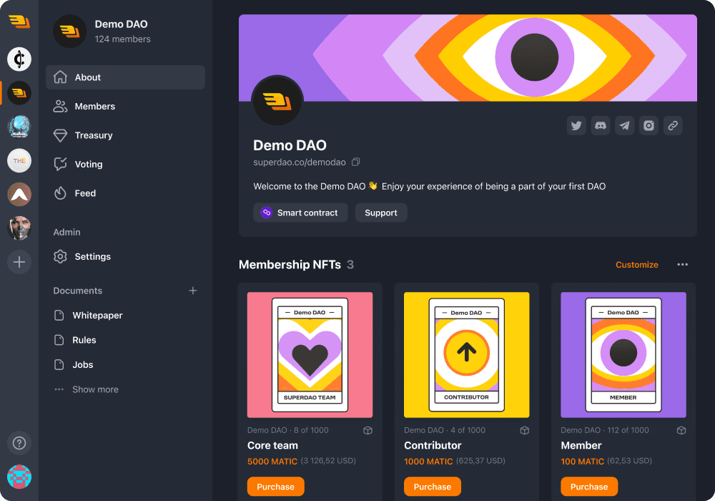Open the help question mark icon
This screenshot has height=501, width=715.
pos(19,443)
